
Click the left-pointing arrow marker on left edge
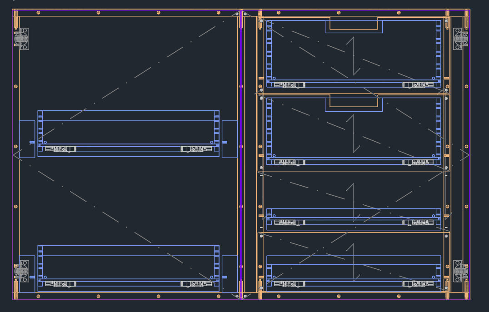click(18, 154)
